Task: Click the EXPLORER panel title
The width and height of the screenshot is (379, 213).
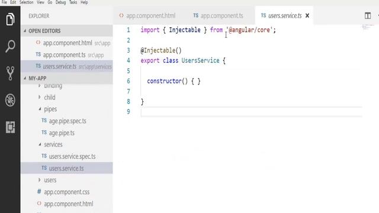Action: [x=38, y=16]
